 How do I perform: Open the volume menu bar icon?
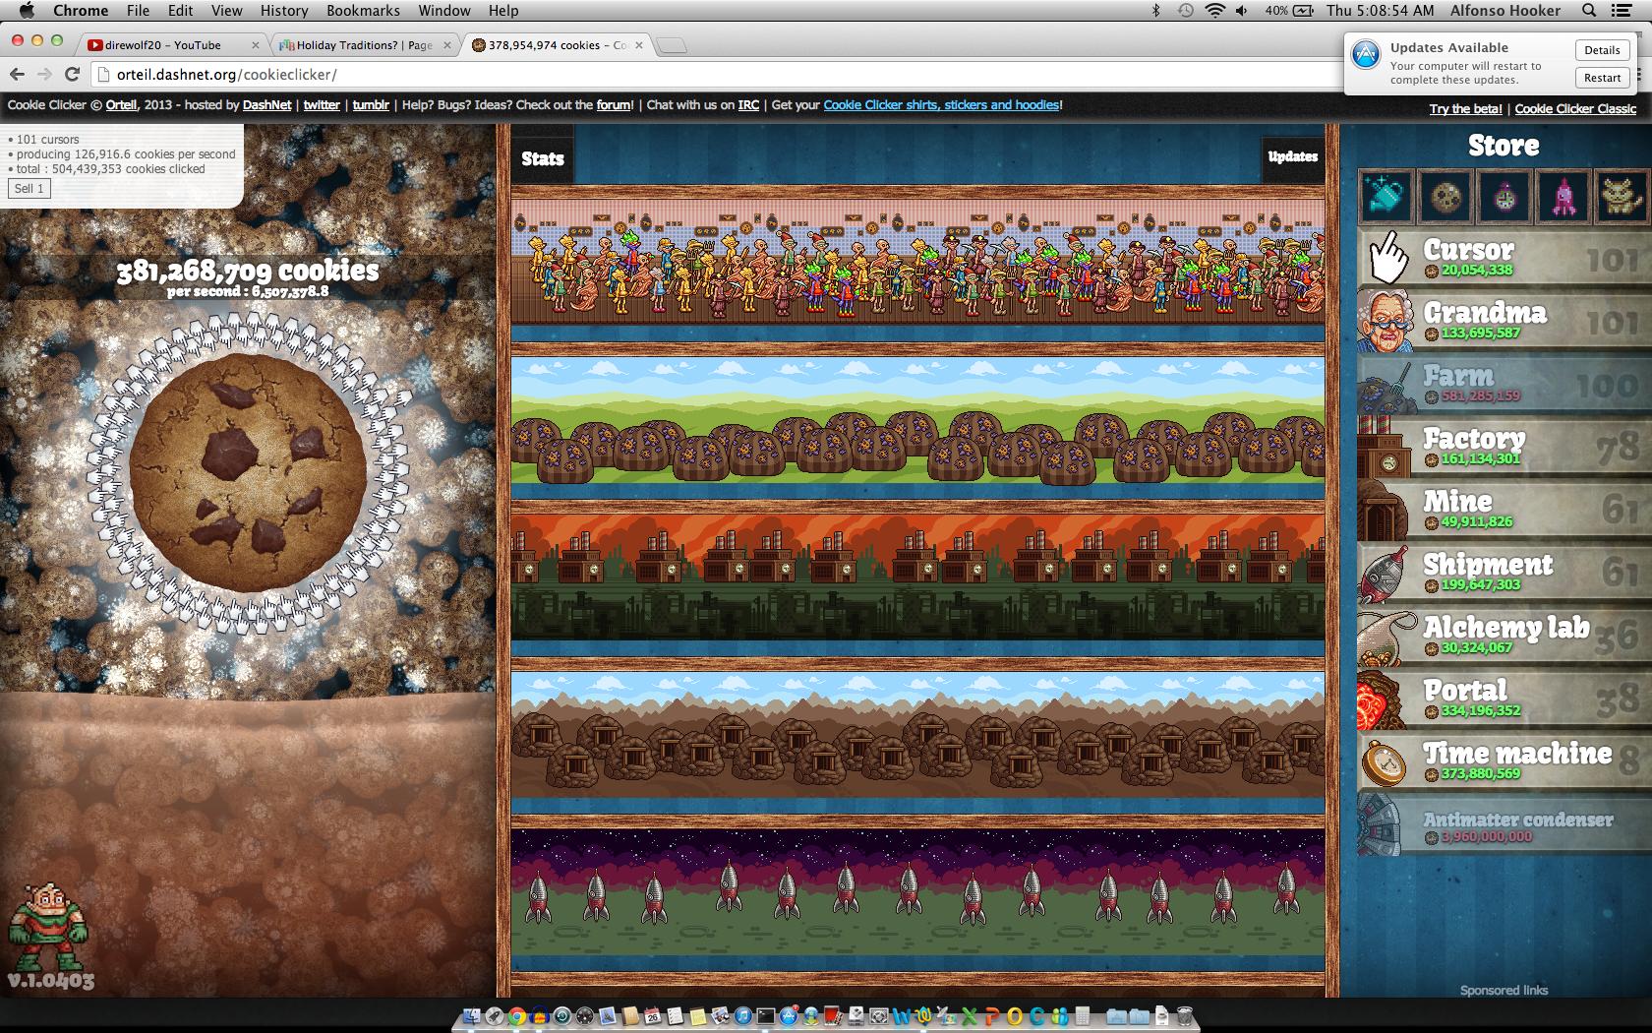point(1243,11)
